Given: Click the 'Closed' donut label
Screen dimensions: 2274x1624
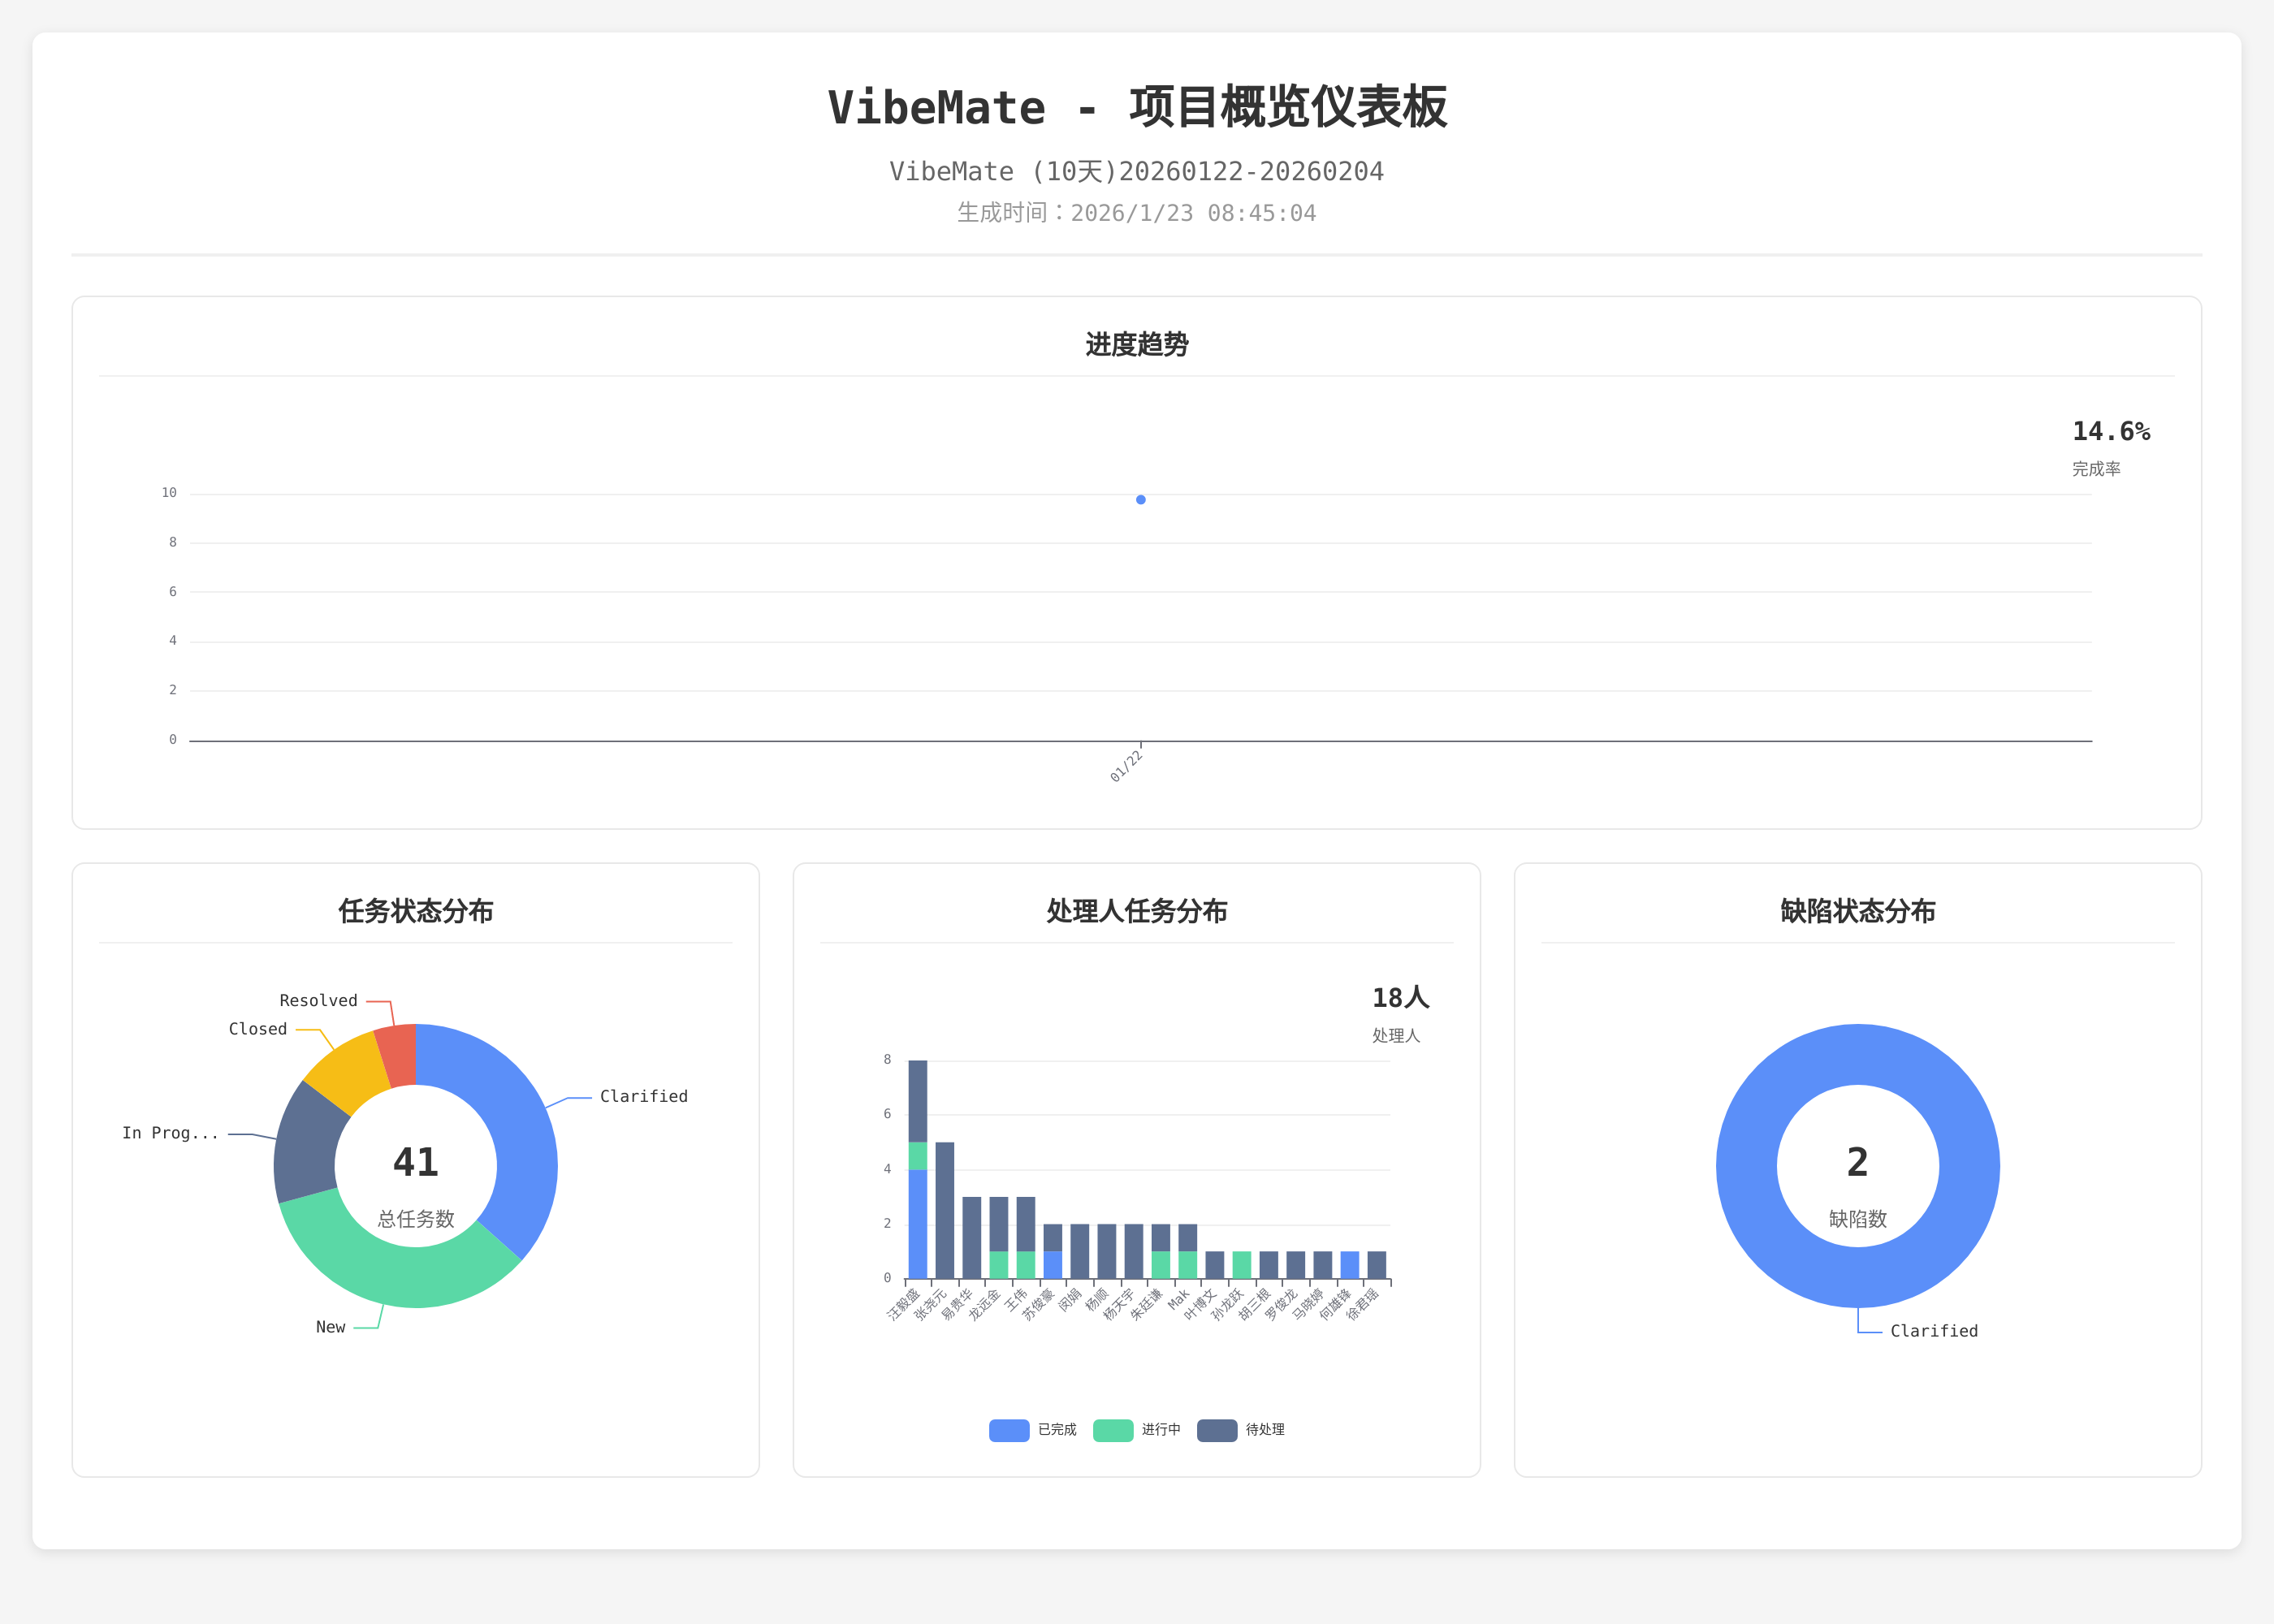Looking at the screenshot, I should [258, 1029].
